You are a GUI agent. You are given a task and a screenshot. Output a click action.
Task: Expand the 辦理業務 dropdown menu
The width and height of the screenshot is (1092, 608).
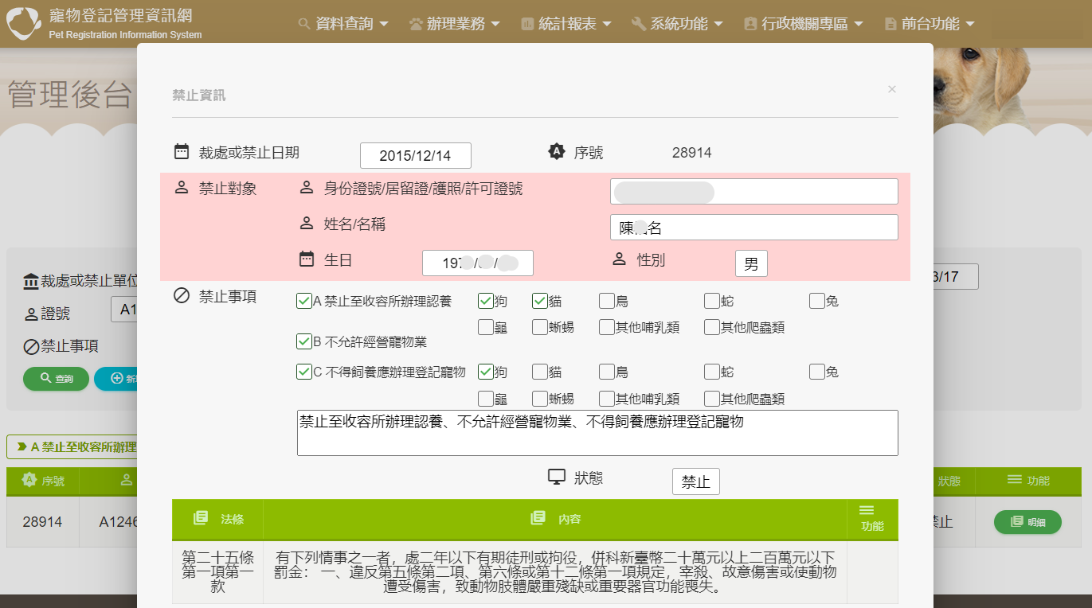[x=455, y=24]
